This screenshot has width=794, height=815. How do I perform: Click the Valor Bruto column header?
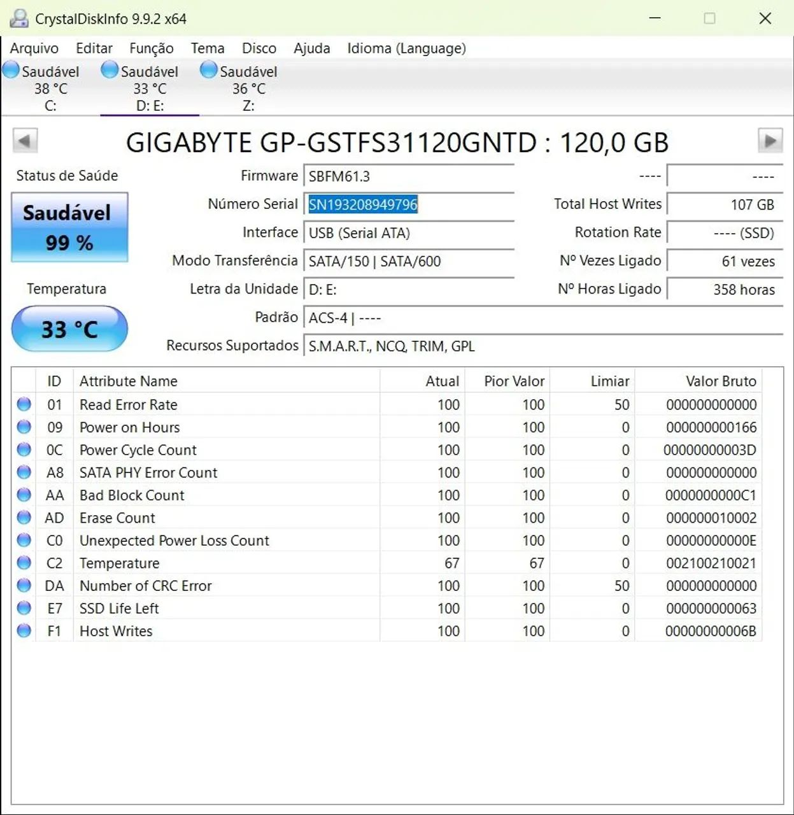(698, 381)
